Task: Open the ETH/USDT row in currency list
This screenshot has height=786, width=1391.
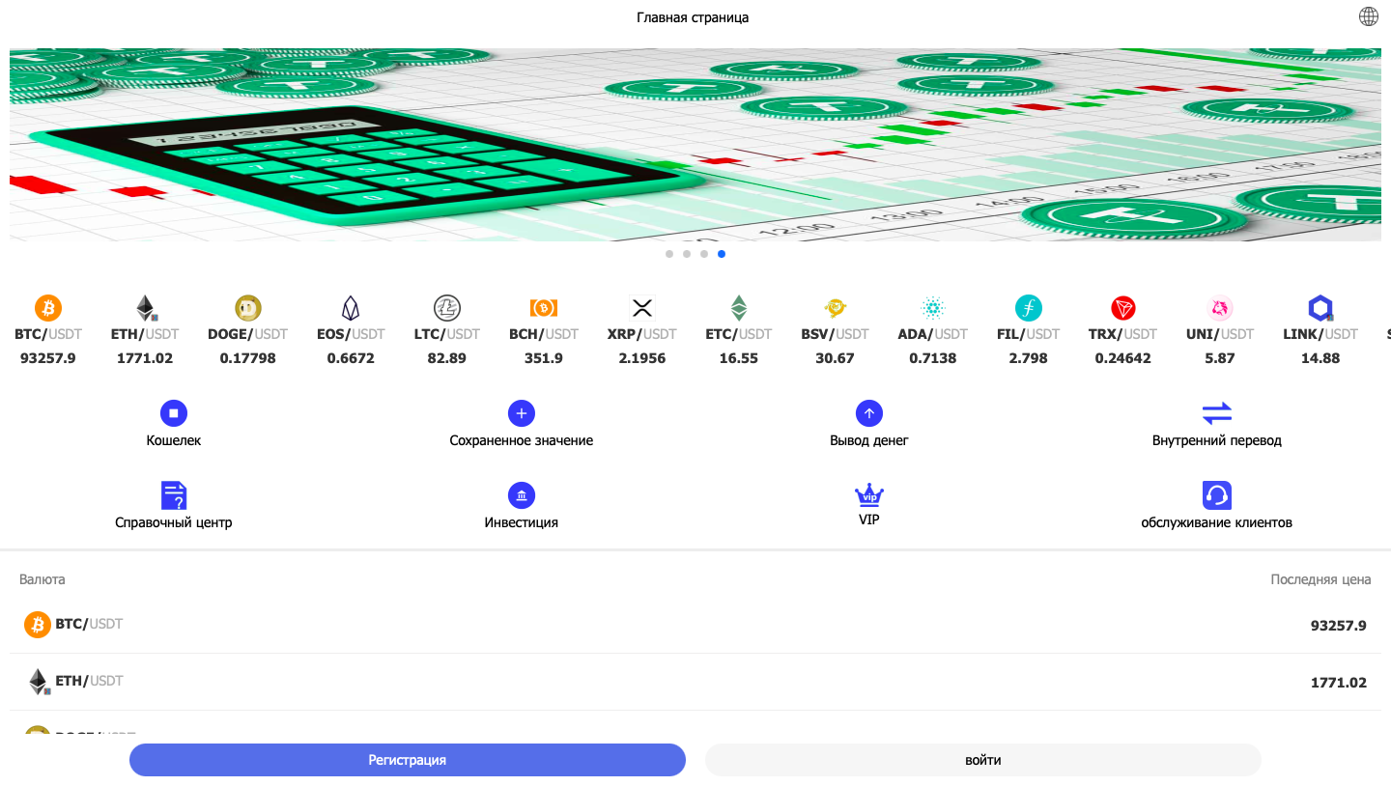Action: [695, 682]
